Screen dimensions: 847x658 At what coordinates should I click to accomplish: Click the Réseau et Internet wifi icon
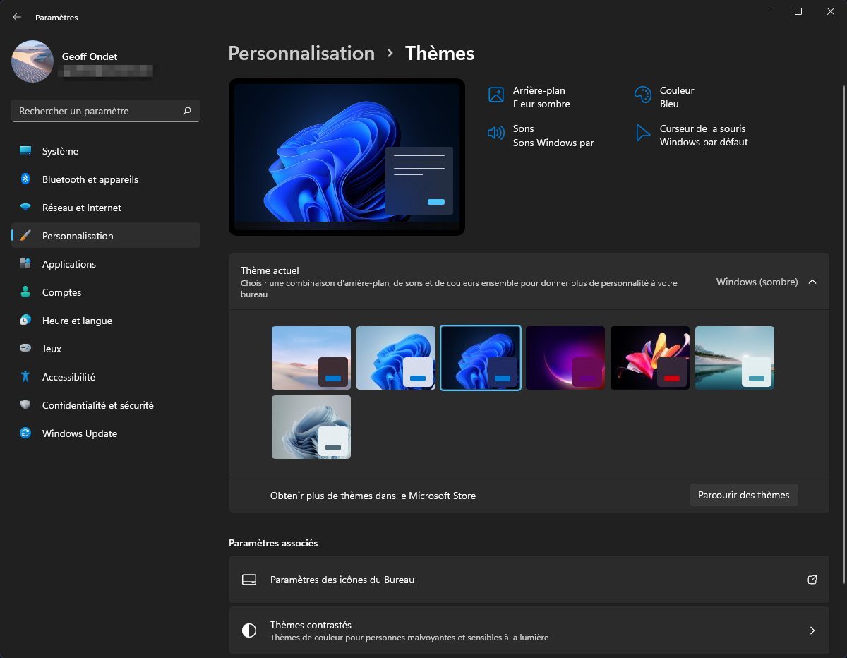pyautogui.click(x=25, y=208)
